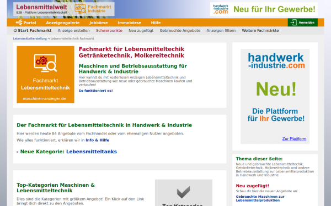Click the handwerk-industrie.com sidebar logo
This screenshot has height=206, width=331.
[x=276, y=60]
